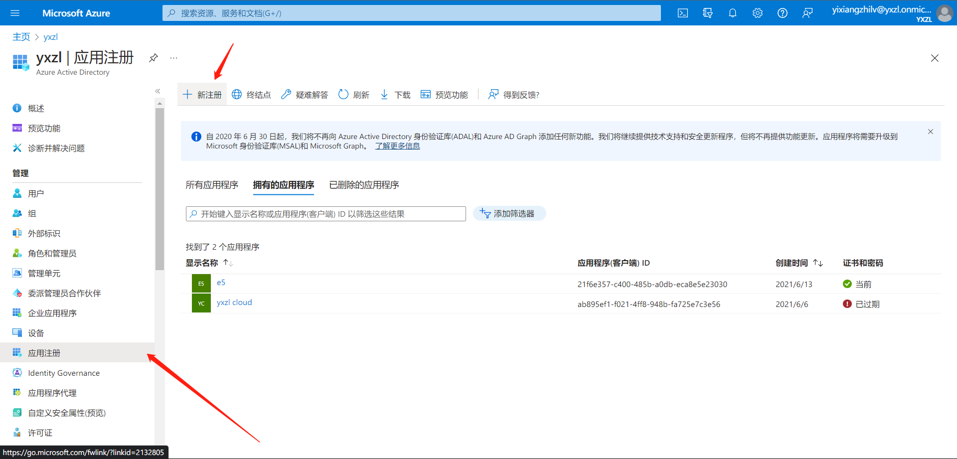Viewport: 957px width, 459px height.
Task: Pin the app registrations blade
Action: 154,58
